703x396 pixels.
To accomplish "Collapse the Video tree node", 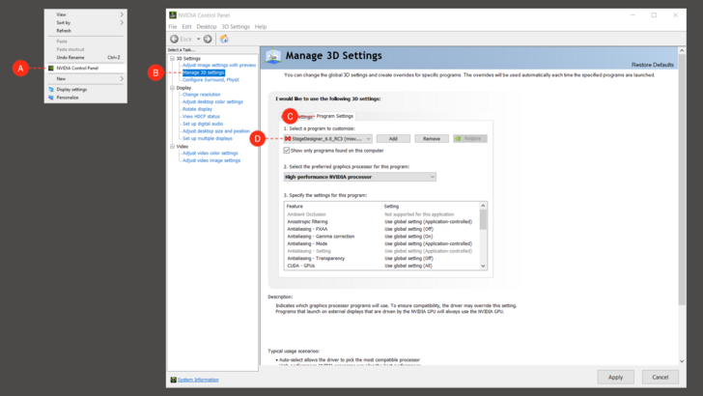I will point(172,146).
